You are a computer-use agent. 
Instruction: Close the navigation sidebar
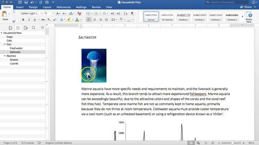click(42, 27)
